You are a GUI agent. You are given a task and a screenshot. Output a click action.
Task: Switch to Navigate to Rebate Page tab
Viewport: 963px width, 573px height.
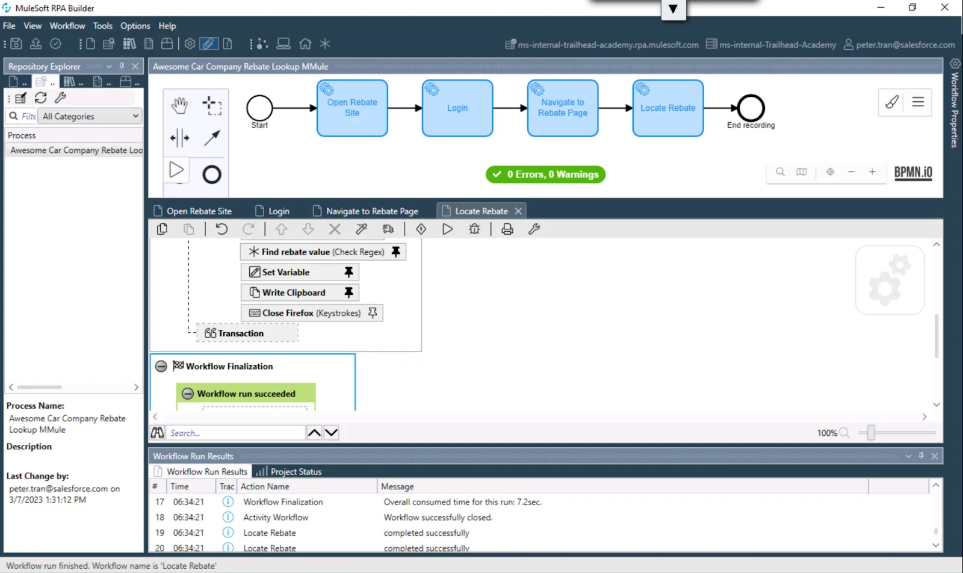(x=366, y=211)
